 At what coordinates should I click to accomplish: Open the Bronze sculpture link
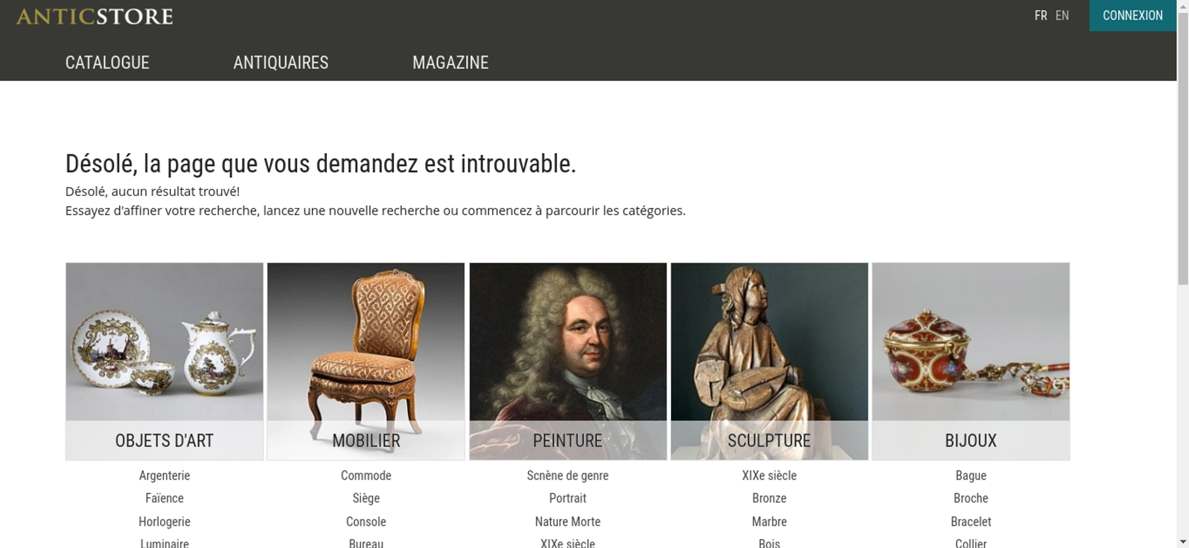click(x=769, y=498)
